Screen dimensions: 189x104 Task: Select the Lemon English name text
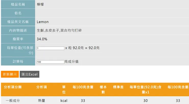(x=43, y=22)
